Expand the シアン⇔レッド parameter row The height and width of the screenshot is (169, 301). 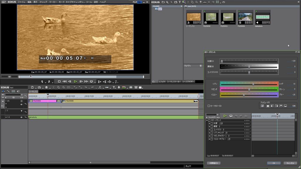pyautogui.click(x=209, y=133)
